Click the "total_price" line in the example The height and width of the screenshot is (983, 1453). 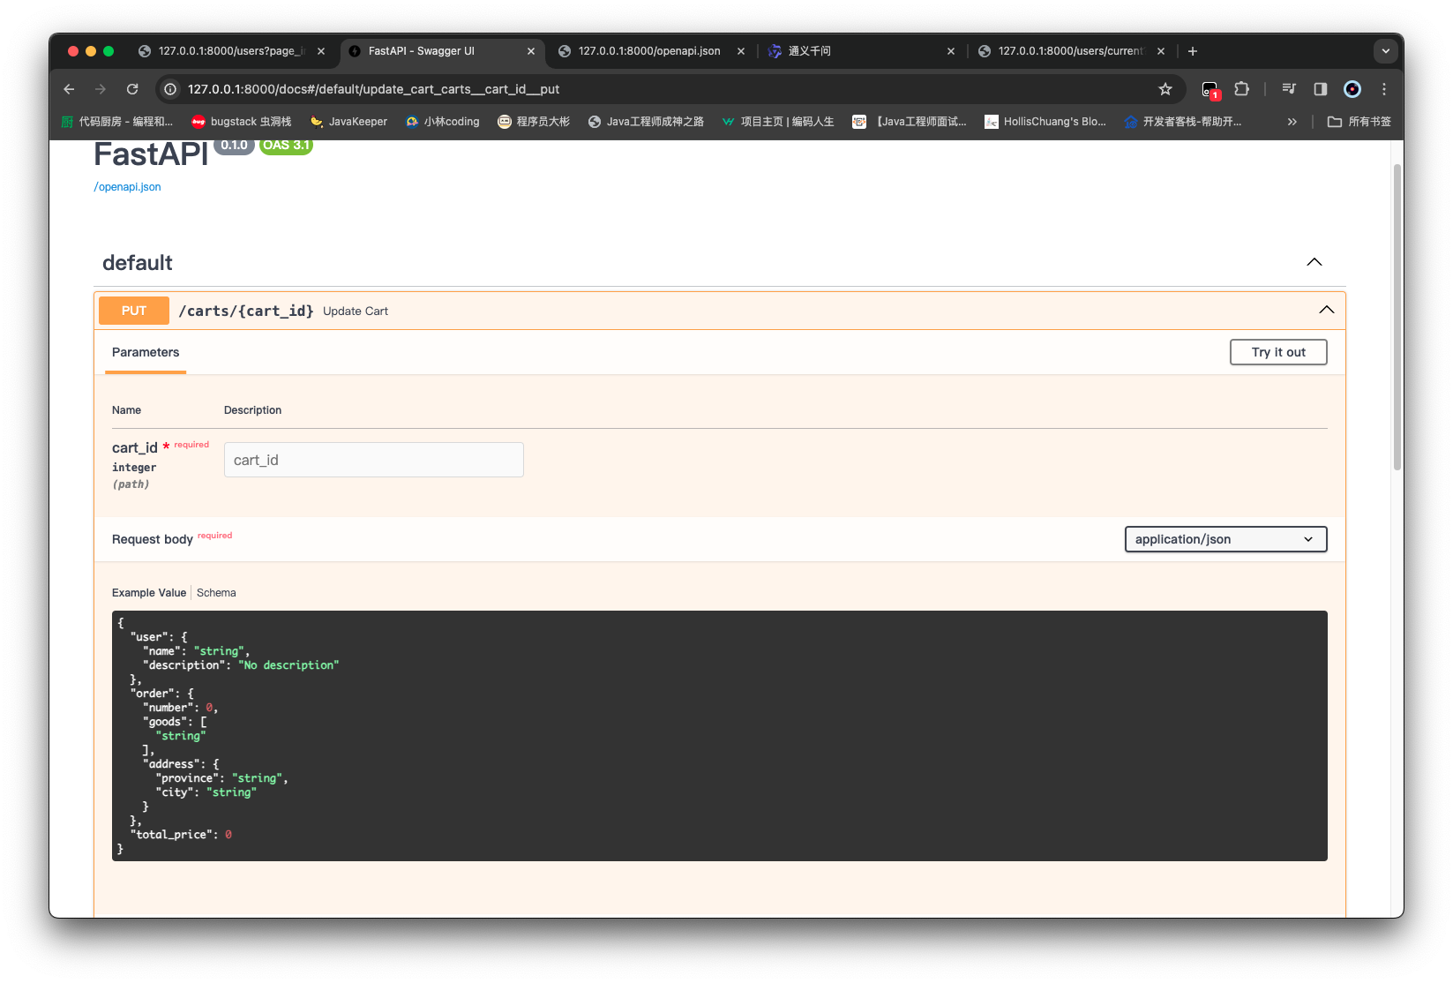181,835
